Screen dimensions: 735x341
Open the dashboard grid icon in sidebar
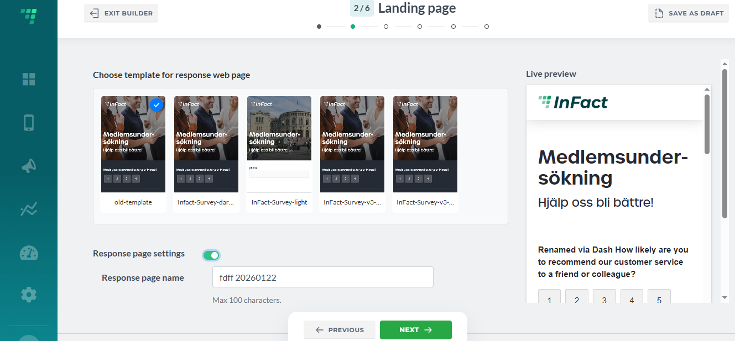point(29,79)
